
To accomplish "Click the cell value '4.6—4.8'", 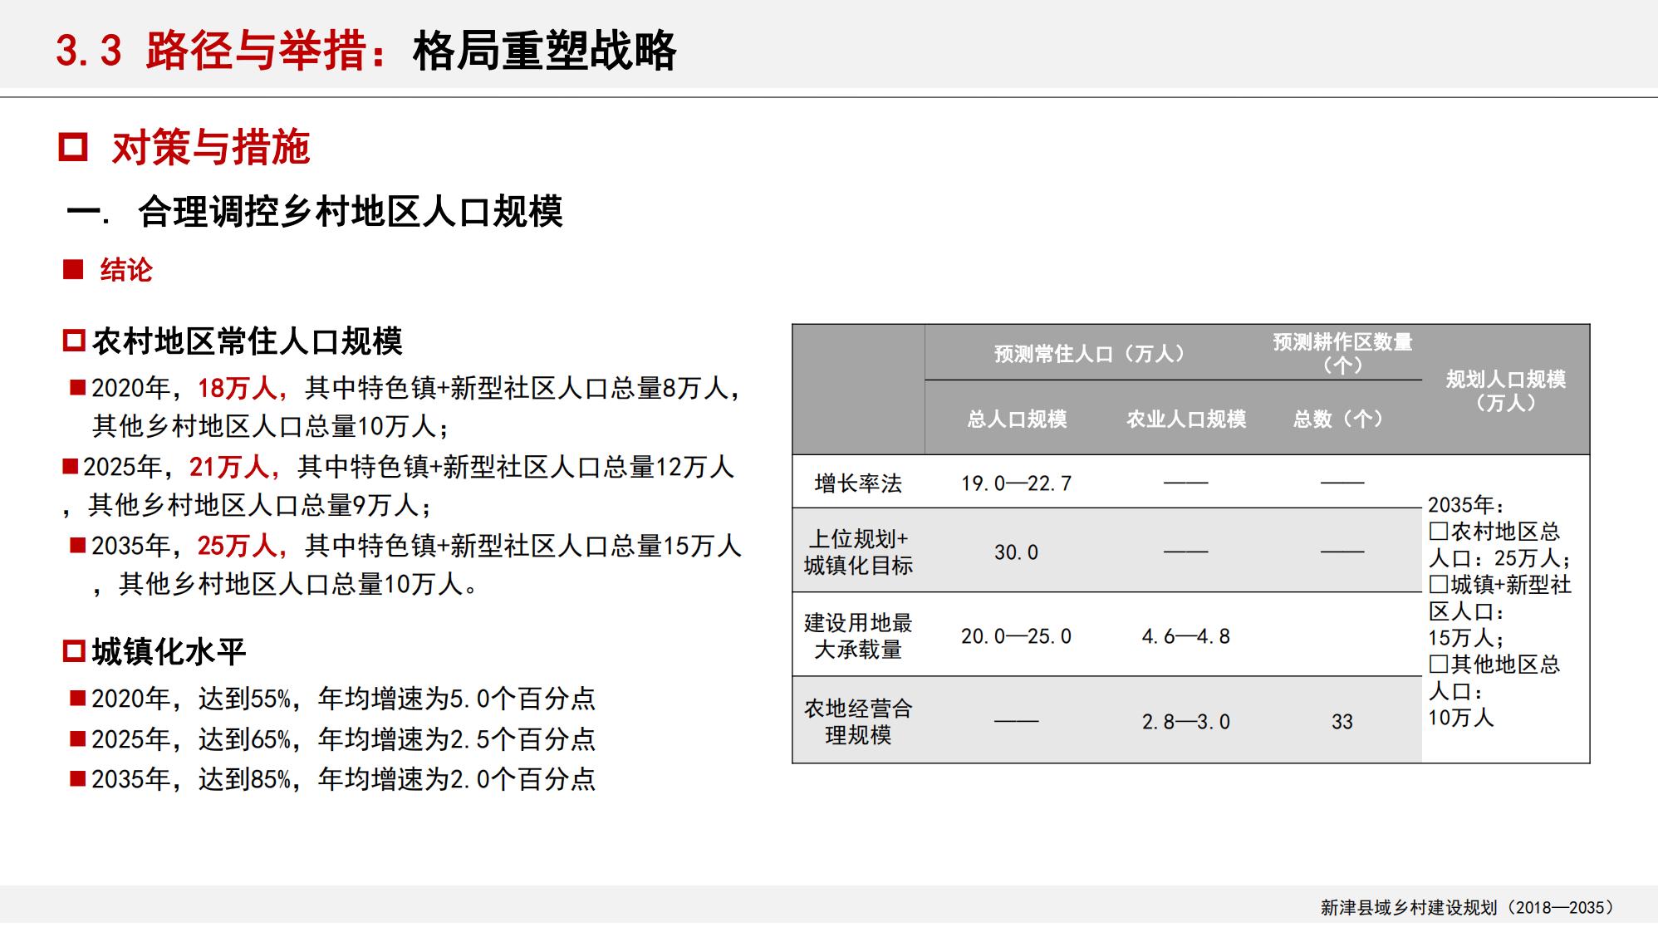I will coord(1186,635).
